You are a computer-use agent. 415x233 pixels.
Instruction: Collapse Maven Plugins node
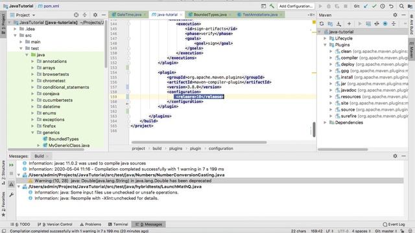[x=325, y=45]
